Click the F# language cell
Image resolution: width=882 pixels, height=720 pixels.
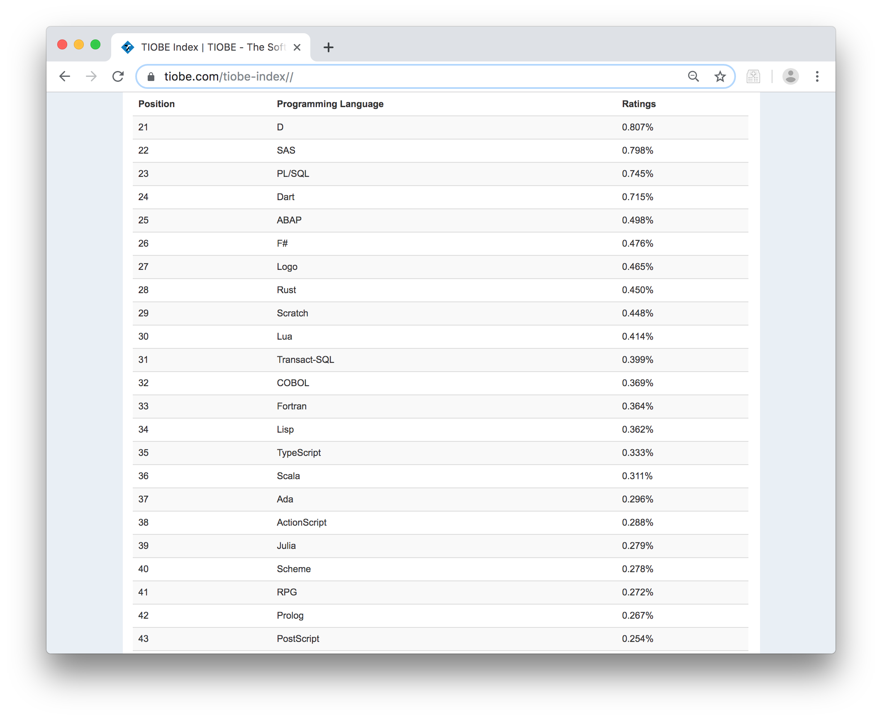(x=283, y=243)
